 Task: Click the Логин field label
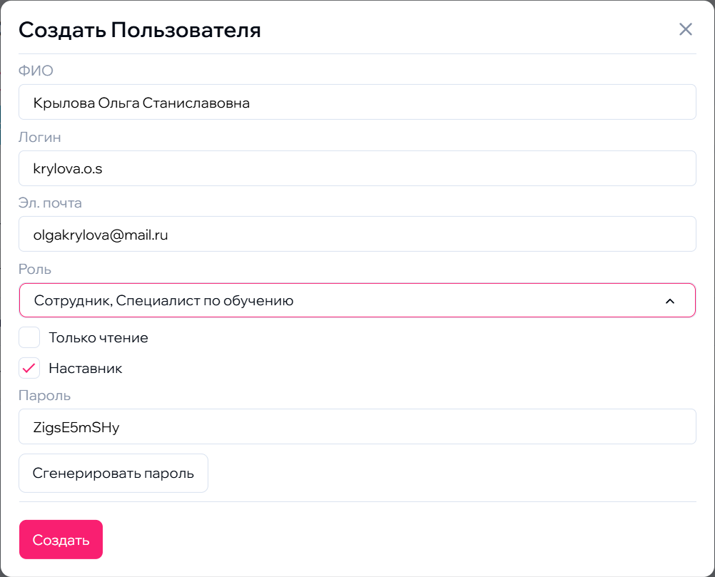click(x=40, y=137)
